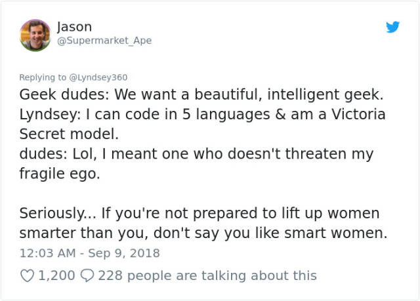
Task: Like the tweet with the heart icon
Action: 27,276
